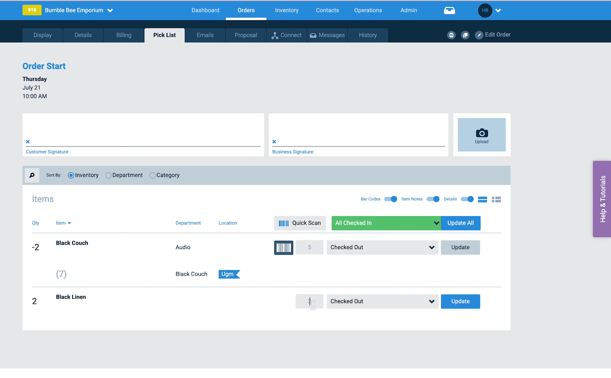Switch to detailed grid view icon
The width and height of the screenshot is (611, 378).
point(496,199)
